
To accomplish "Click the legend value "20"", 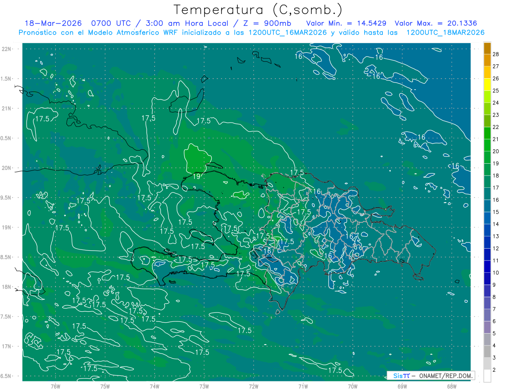I will 496,151.
